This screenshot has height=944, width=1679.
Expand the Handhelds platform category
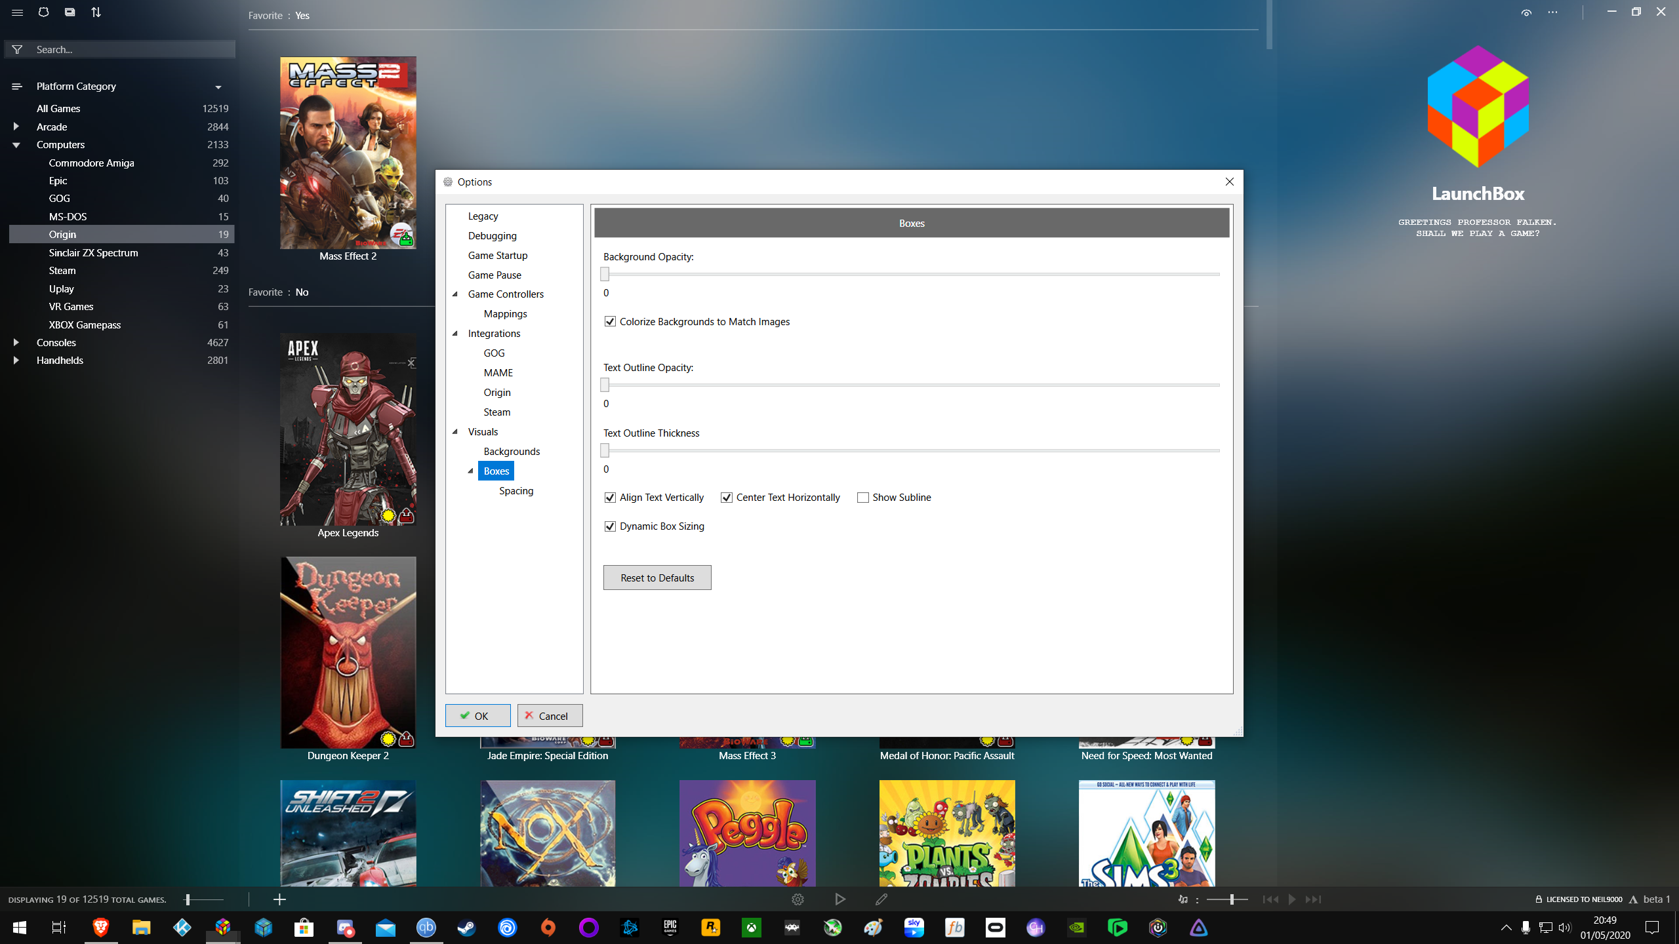click(16, 360)
